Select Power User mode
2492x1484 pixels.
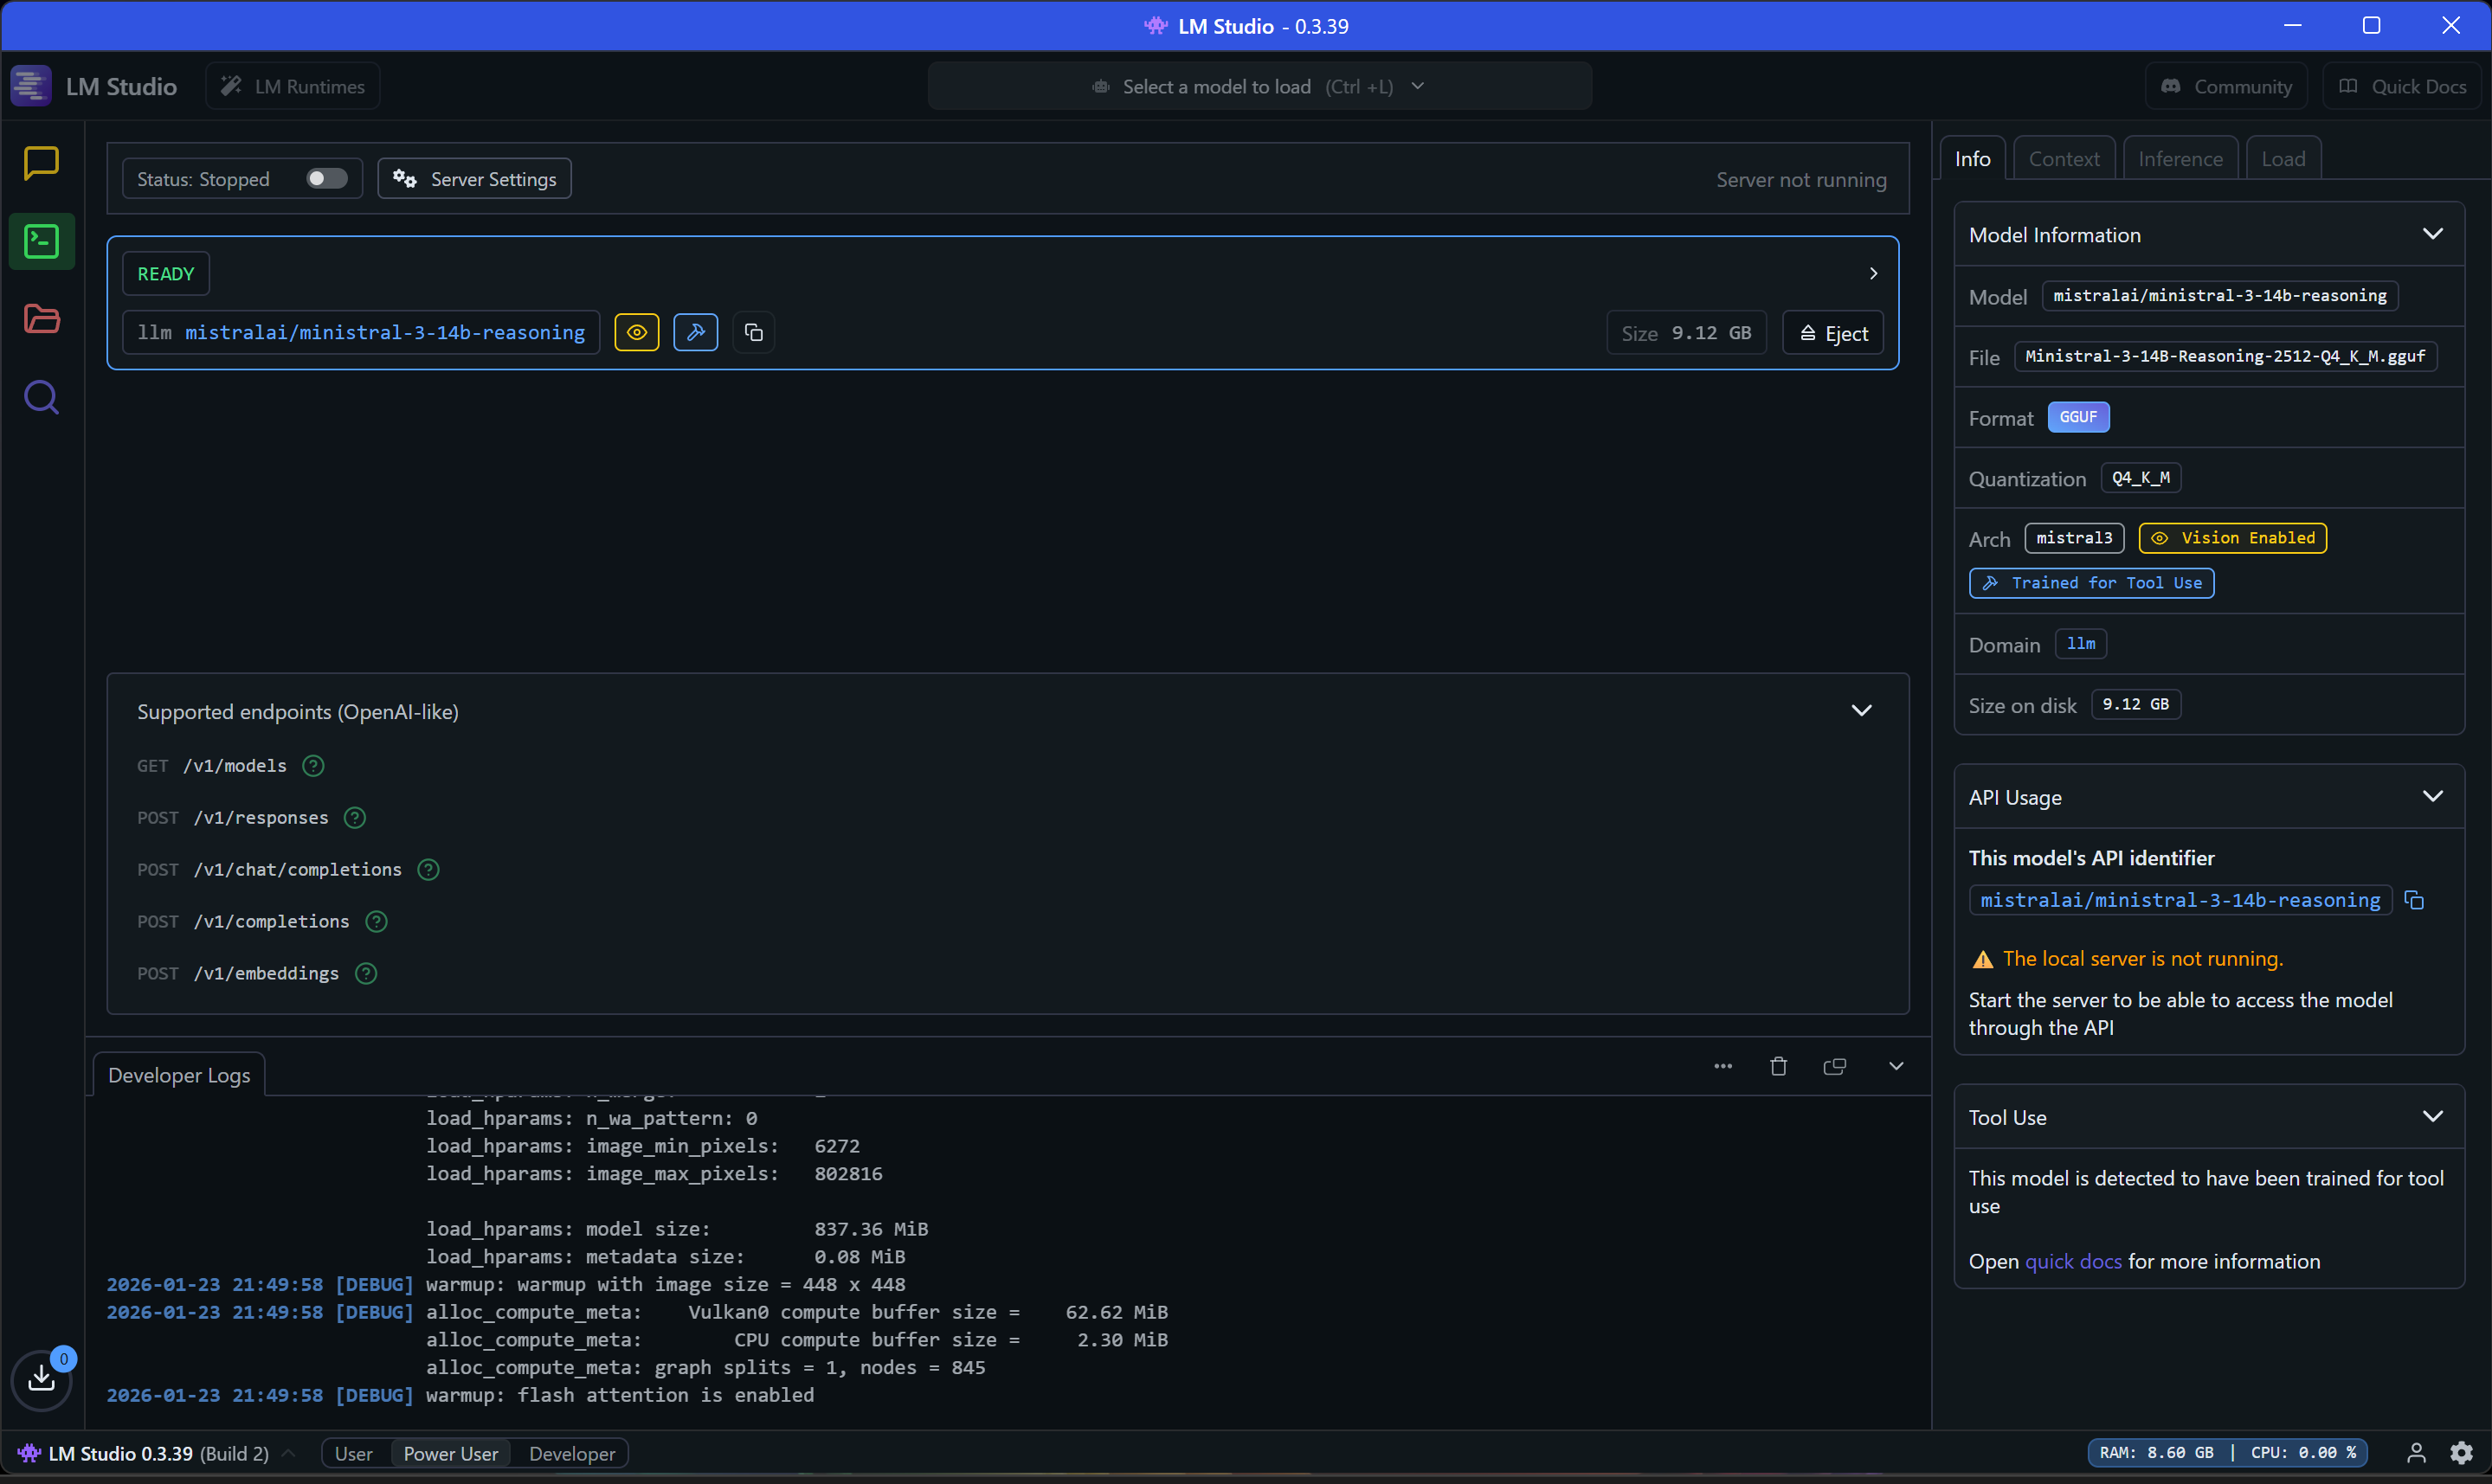450,1454
